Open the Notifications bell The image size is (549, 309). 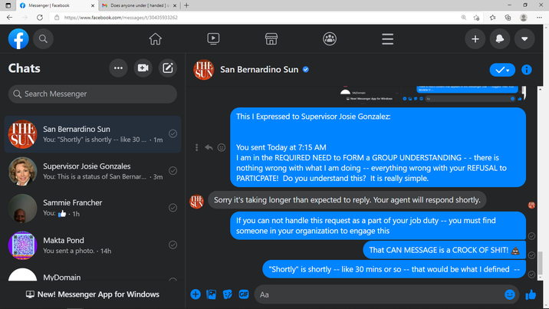click(x=500, y=39)
